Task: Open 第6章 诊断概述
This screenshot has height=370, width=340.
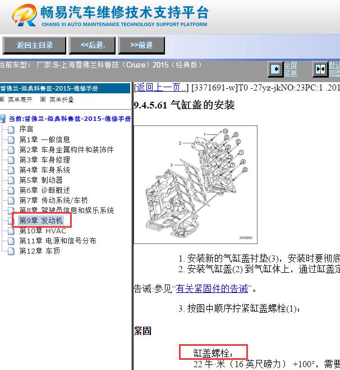Action: [x=44, y=190]
